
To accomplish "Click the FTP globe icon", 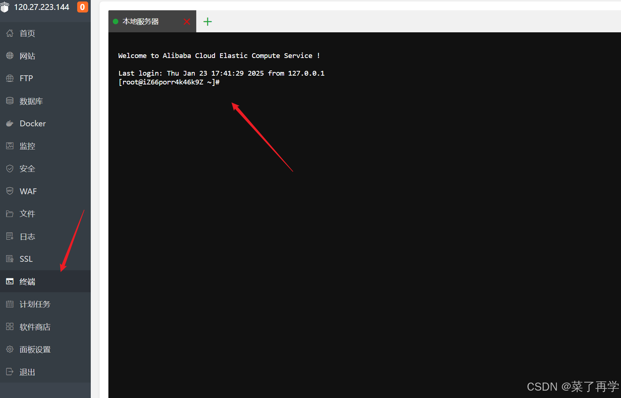I will click(x=10, y=78).
